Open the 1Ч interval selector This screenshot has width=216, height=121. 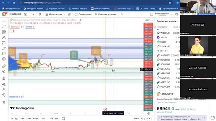(33, 14)
